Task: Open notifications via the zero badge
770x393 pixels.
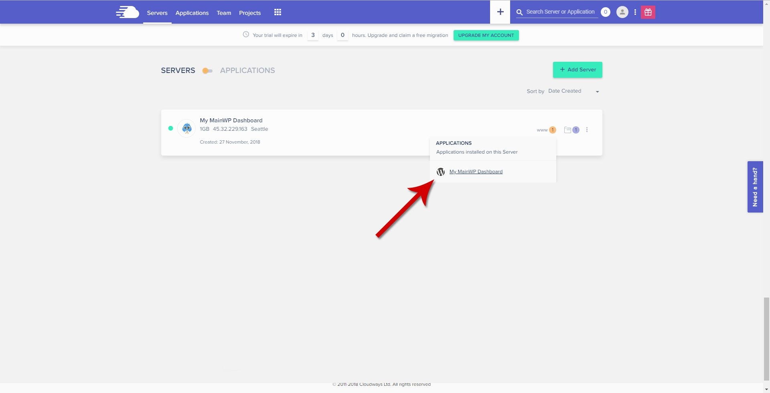Action: [x=606, y=12]
